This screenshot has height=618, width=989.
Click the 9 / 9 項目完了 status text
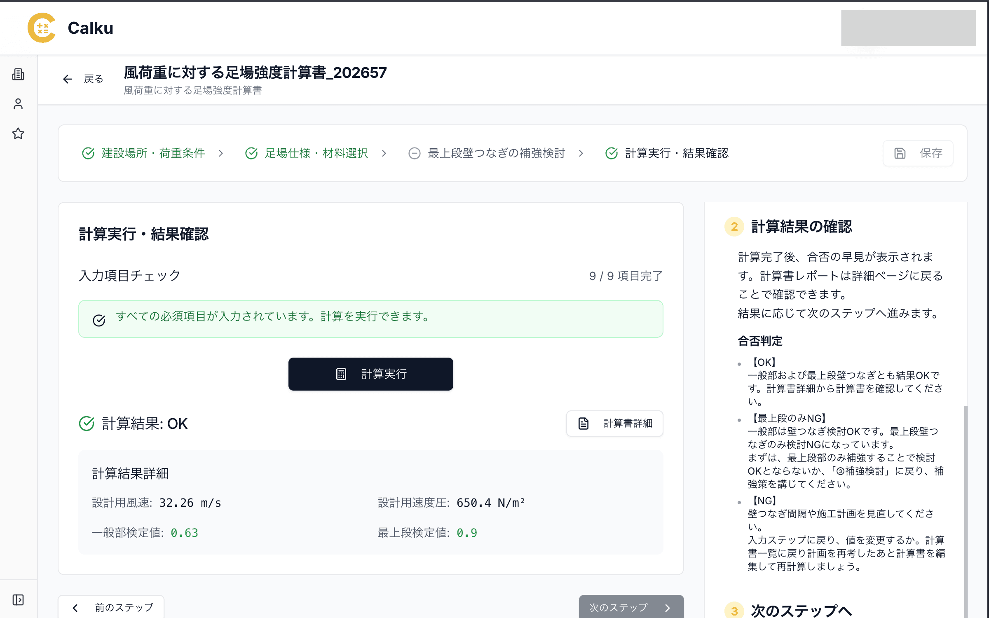(x=626, y=276)
